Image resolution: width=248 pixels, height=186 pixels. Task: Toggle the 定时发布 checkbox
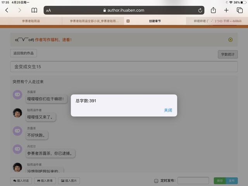point(156,181)
